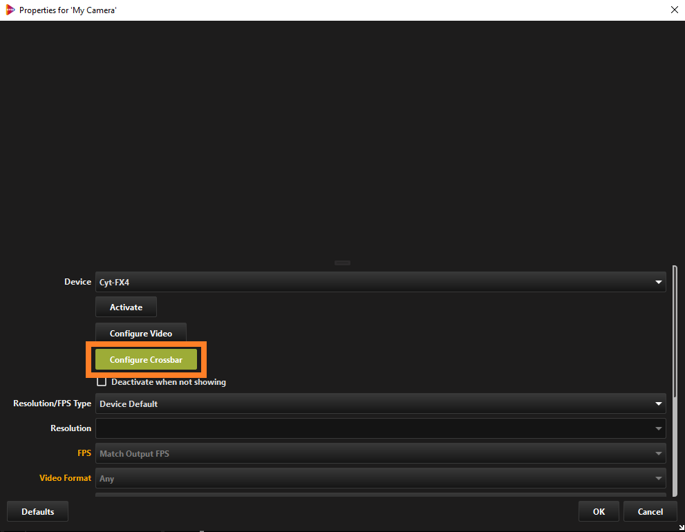Click the Configure Crossbar button
This screenshot has width=685, height=532.
click(146, 359)
